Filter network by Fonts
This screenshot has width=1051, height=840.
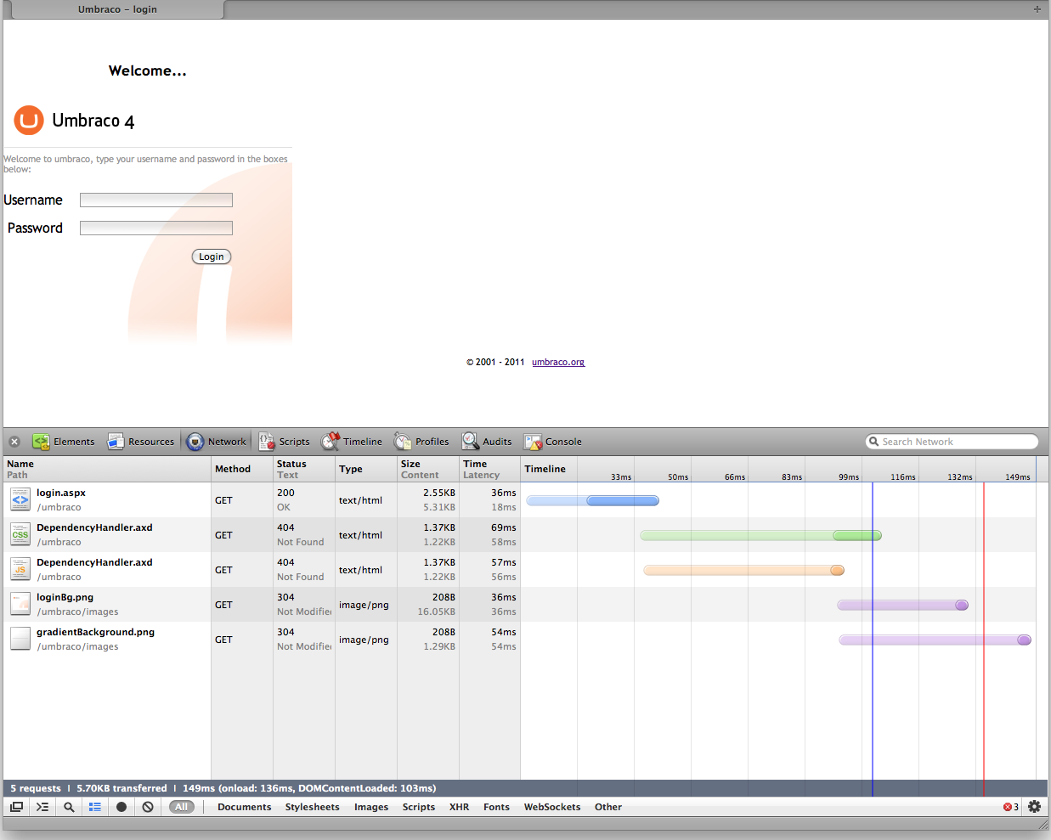click(x=496, y=807)
